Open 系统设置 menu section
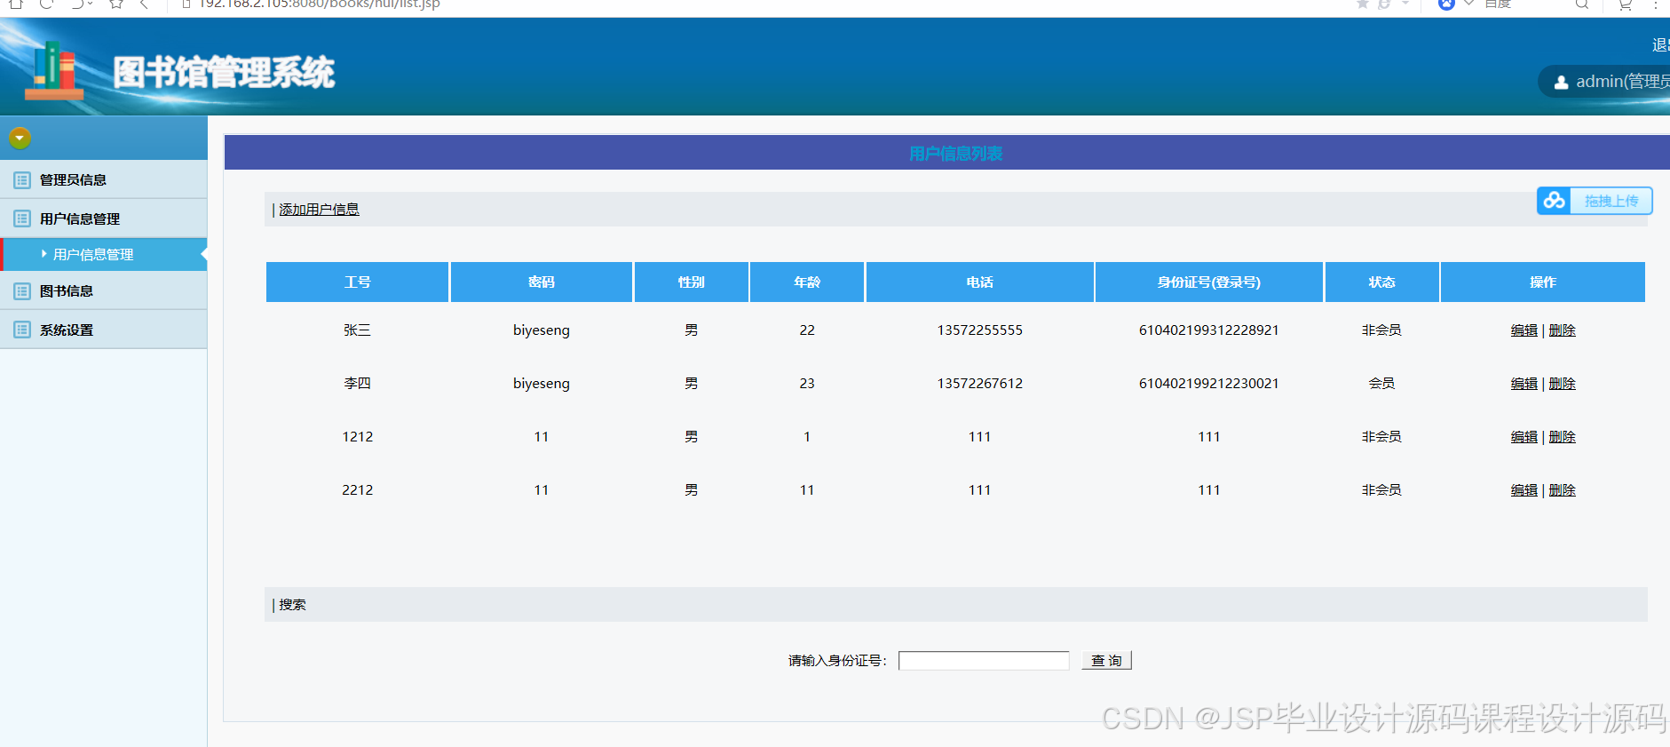Image resolution: width=1670 pixels, height=747 pixels. (x=103, y=330)
